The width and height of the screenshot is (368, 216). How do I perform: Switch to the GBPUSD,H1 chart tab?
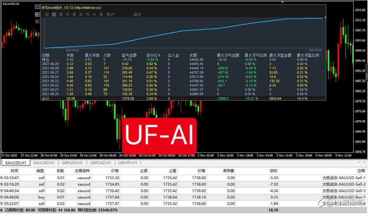(x=72, y=163)
